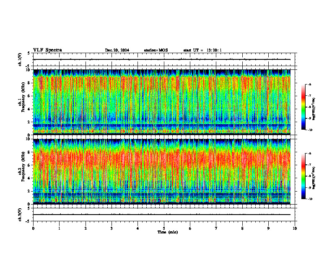Click tick label '8' on the time axis
Screen dimensions: 332x256
[242, 228]
